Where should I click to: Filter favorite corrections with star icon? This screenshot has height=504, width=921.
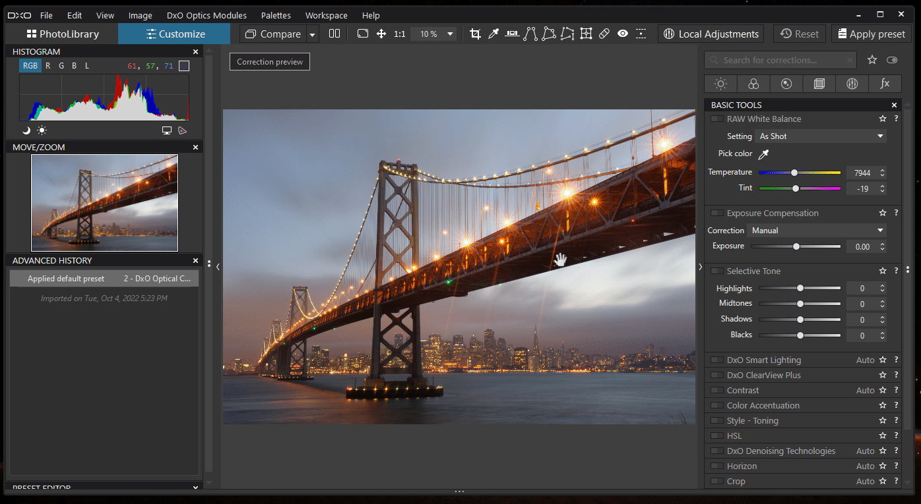(872, 60)
